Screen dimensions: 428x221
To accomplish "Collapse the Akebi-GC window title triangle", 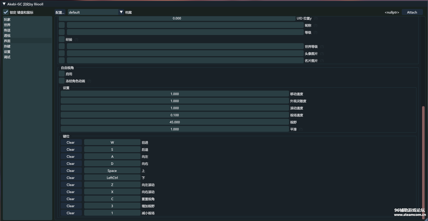I will tap(4, 4).
